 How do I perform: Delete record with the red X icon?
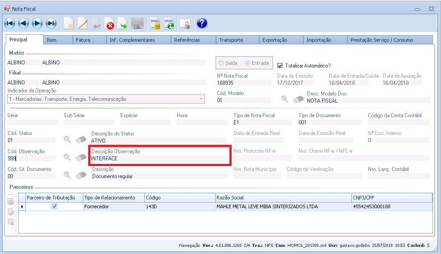click(110, 24)
